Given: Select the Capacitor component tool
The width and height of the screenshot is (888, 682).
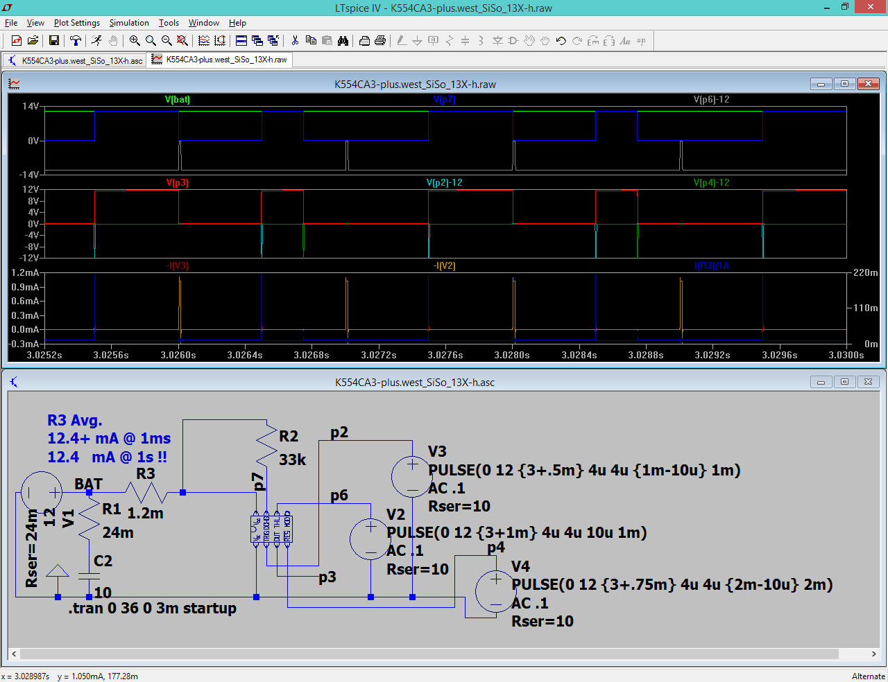Looking at the screenshot, I should pos(466,41).
